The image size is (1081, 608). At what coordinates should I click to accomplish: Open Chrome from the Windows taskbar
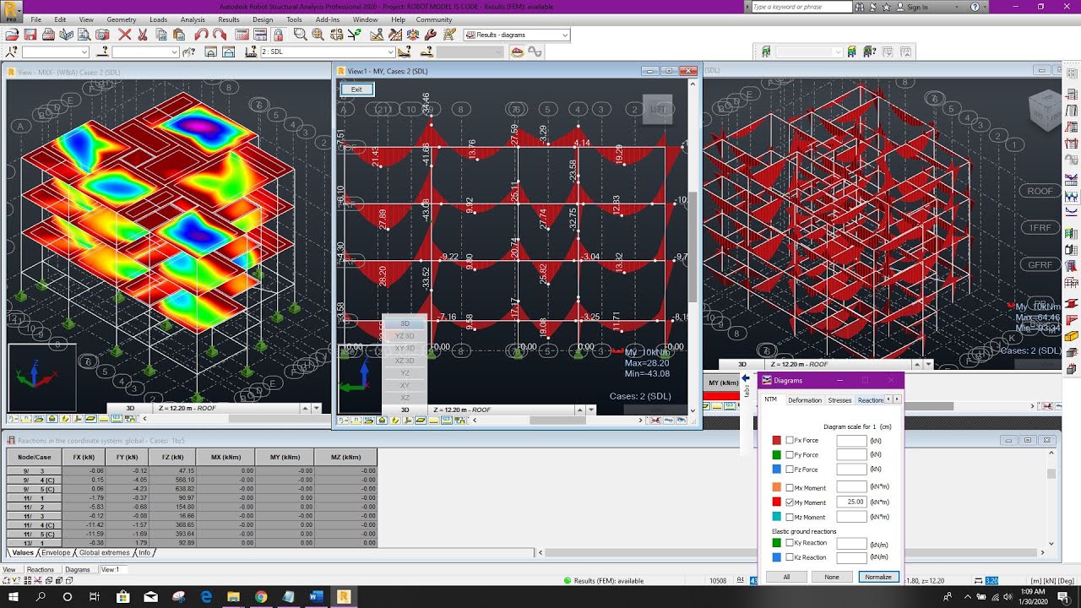click(261, 596)
